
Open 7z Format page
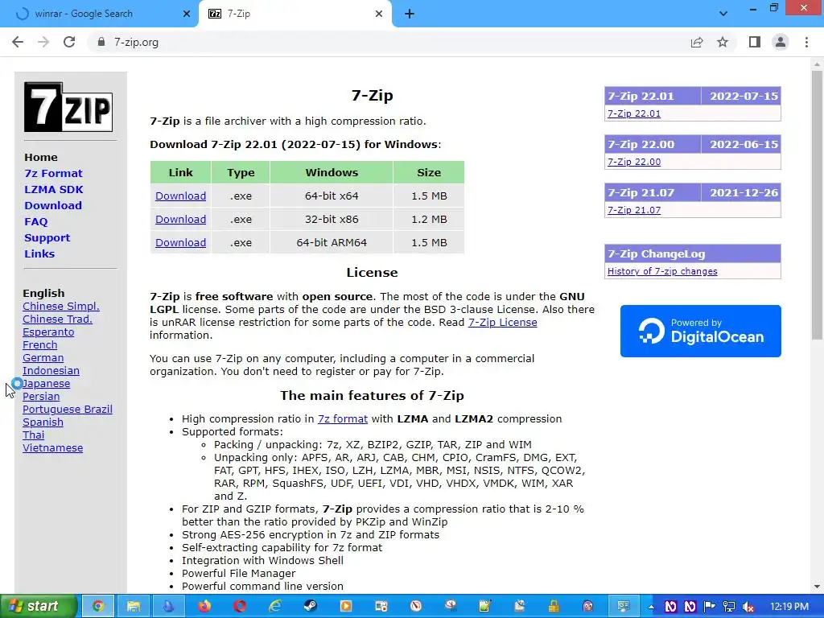53,174
